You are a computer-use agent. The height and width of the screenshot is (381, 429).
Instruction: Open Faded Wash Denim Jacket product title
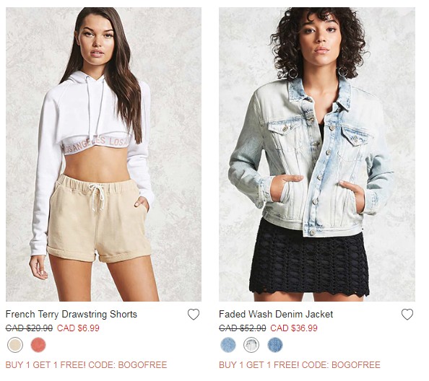(x=276, y=315)
